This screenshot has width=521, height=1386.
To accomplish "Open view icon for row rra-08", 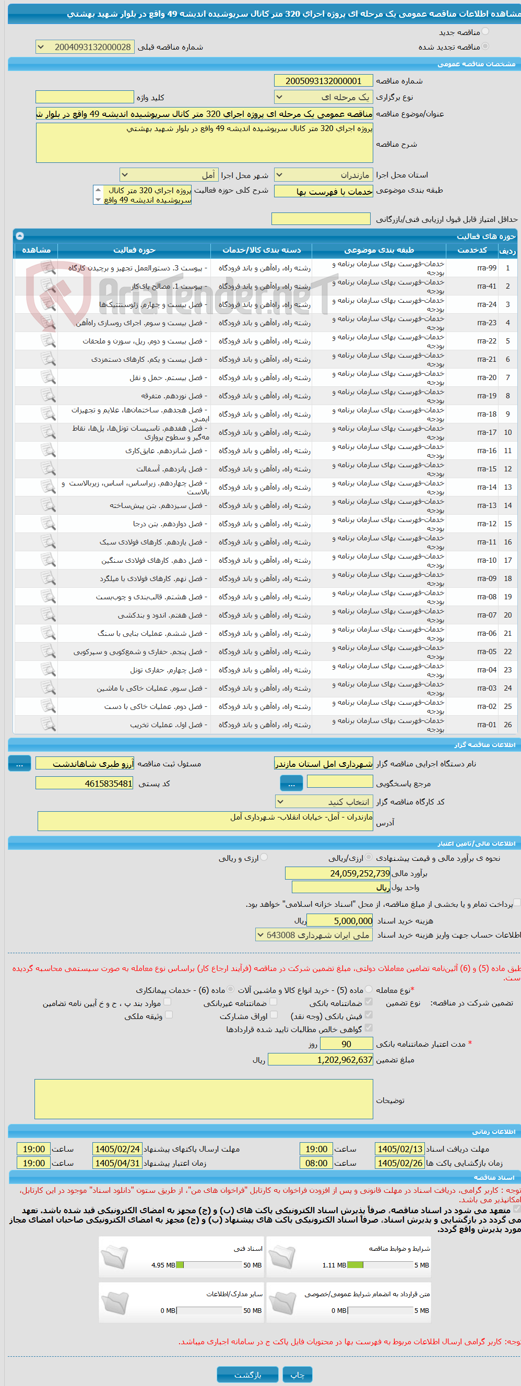I will 49,597.
